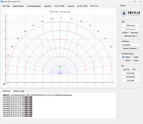Click the green detected point marker

pyautogui.click(x=60, y=67)
